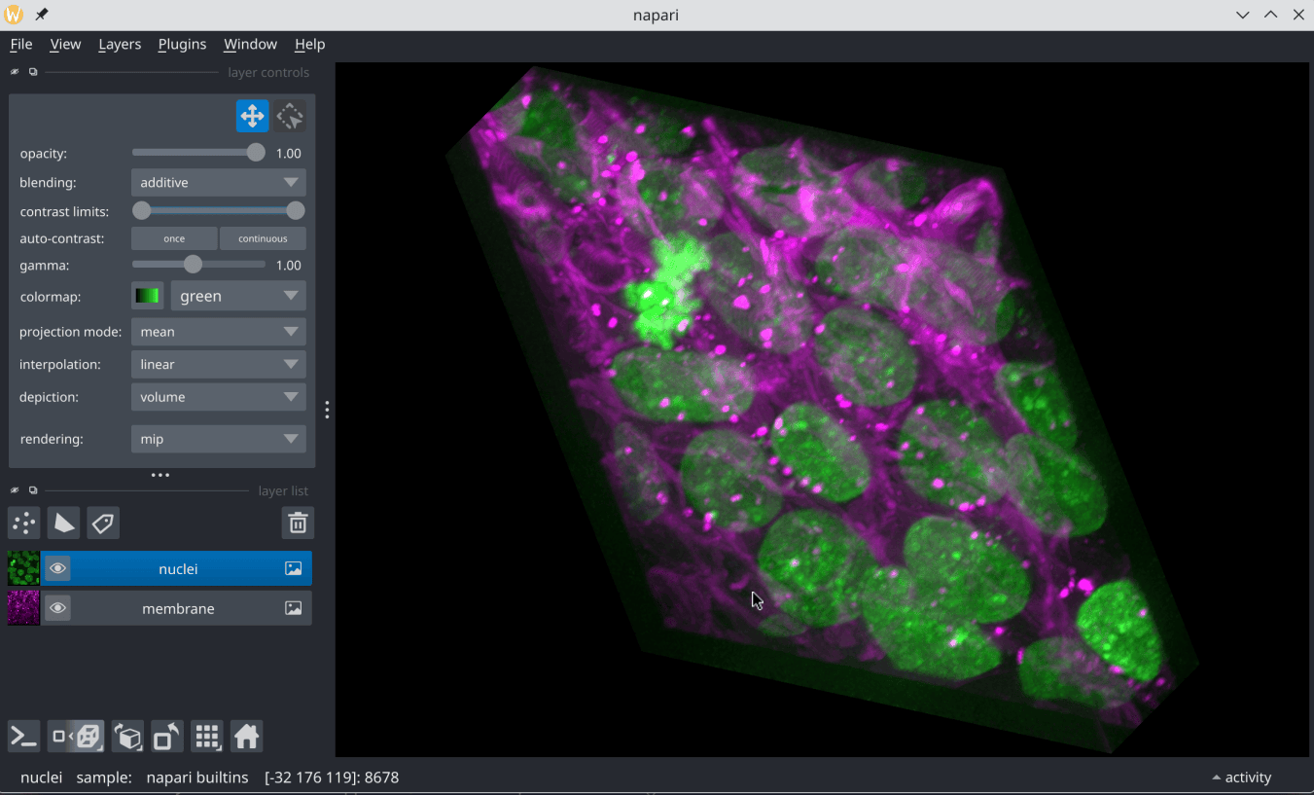Viewport: 1314px width, 795px height.
Task: Enable grid view mode
Action: [206, 736]
